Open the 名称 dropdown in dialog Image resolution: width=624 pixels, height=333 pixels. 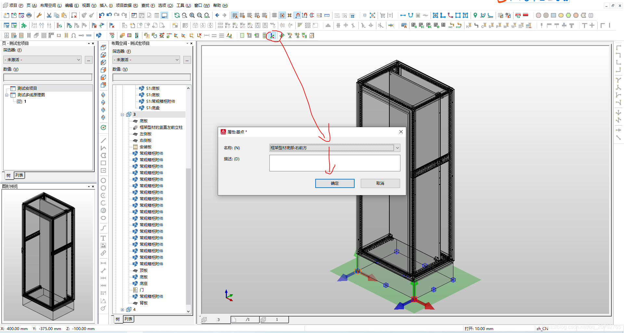(397, 148)
